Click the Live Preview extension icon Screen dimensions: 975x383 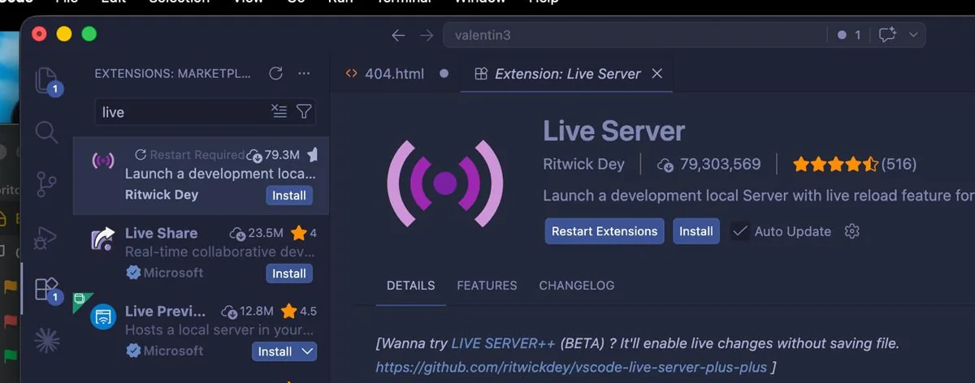[x=102, y=317]
